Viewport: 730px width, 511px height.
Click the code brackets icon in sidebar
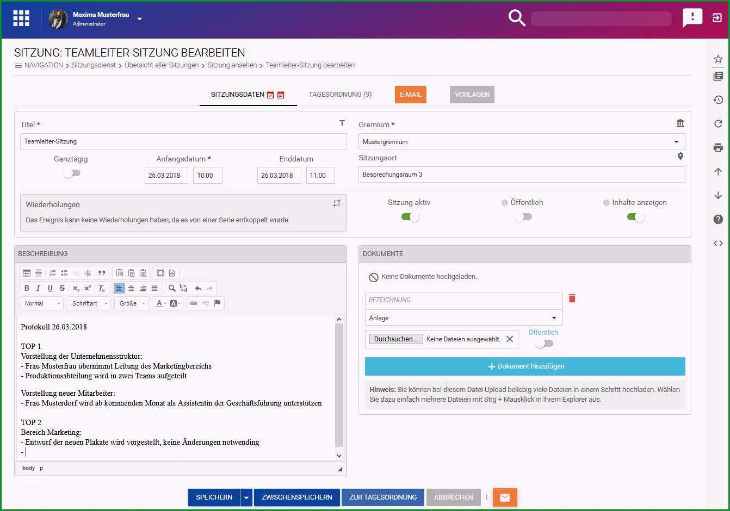[x=718, y=243]
